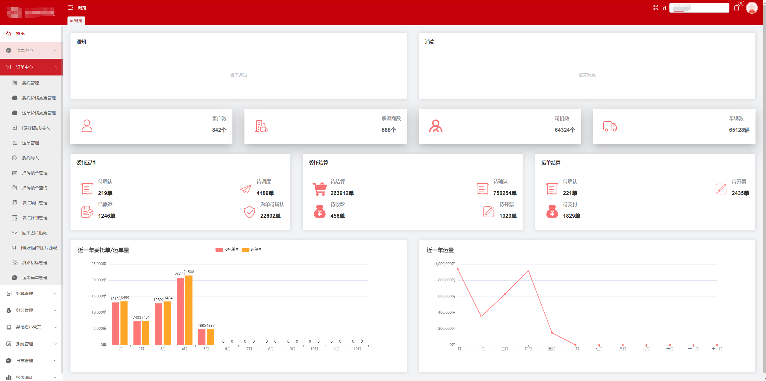Screen dimensions: 766x381
Task: Collapse the 订单中心 menu
Action: pyautogui.click(x=31, y=67)
